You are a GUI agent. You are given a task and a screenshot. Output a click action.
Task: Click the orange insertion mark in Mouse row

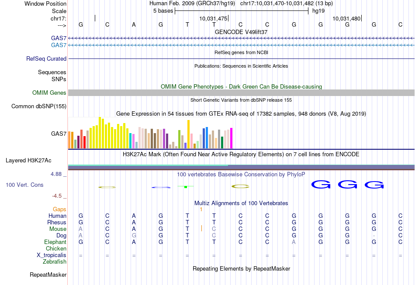(x=201, y=228)
